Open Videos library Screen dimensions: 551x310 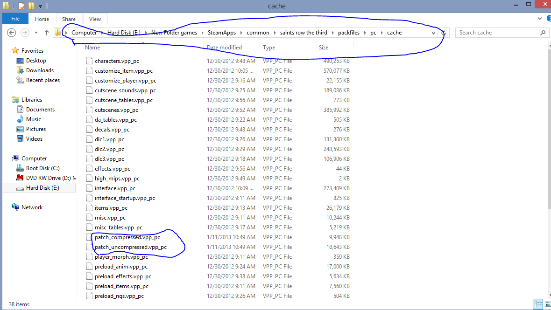(34, 139)
